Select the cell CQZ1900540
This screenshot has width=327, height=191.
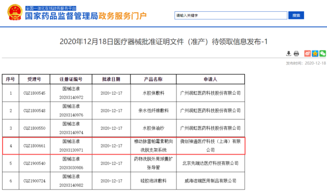tap(34, 163)
